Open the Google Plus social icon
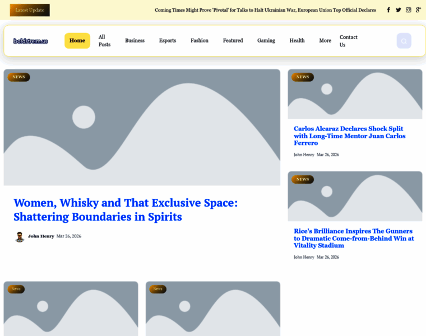The width and height of the screenshot is (426, 336). tap(418, 10)
